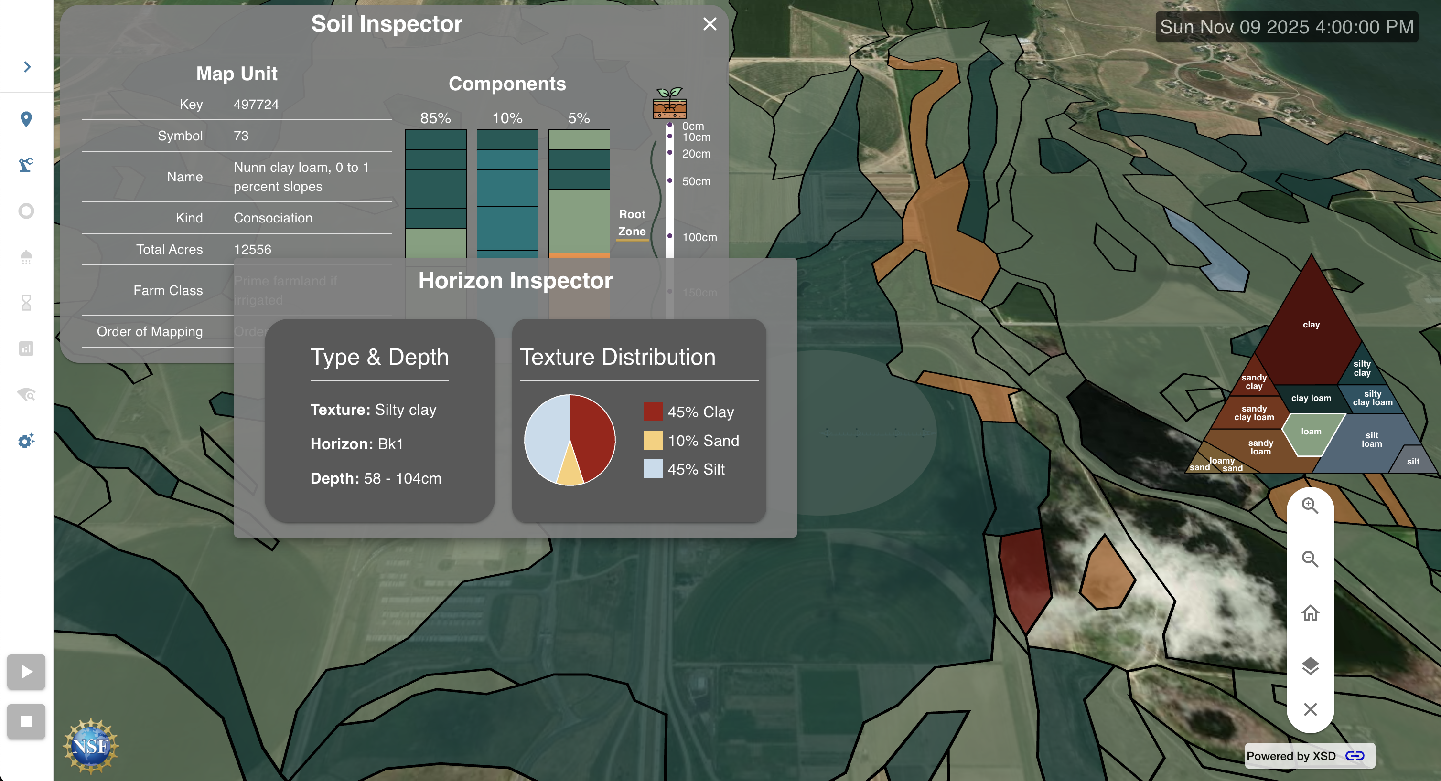1441x781 pixels.
Task: Click the circle ring sidebar icon
Action: (26, 211)
